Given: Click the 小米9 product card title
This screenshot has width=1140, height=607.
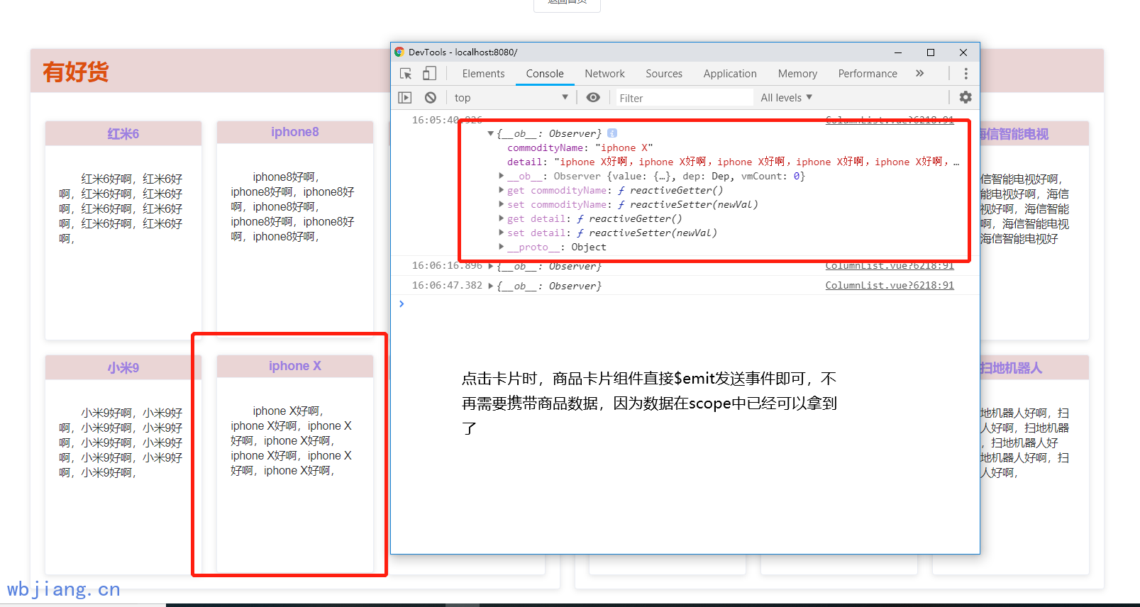Looking at the screenshot, I should tap(123, 368).
